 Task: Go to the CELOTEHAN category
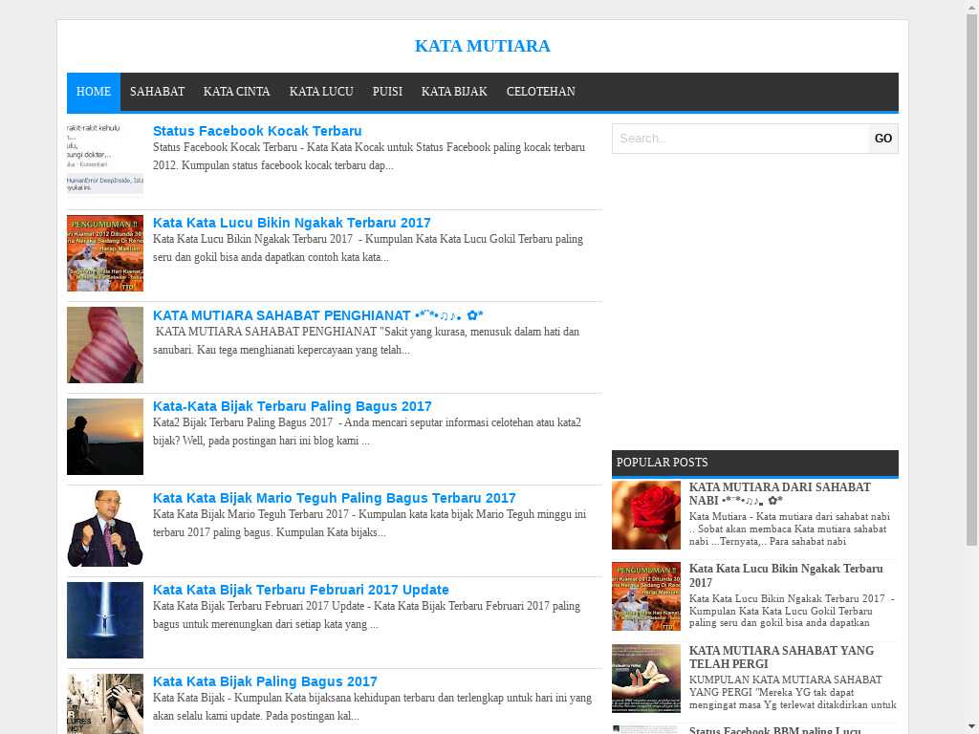tap(541, 92)
